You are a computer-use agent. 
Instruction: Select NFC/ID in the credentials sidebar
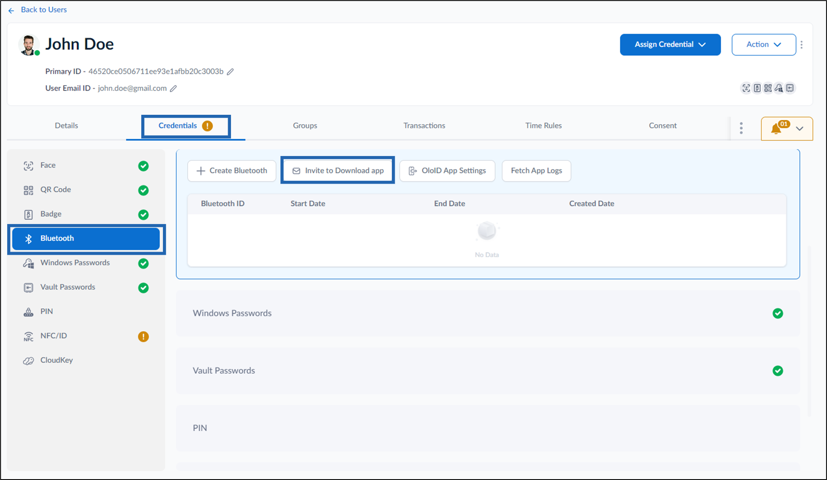[86, 336]
